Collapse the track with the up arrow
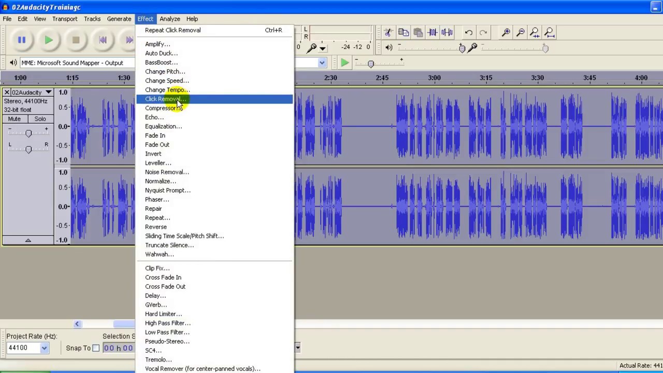Image resolution: width=663 pixels, height=373 pixels. [x=28, y=240]
